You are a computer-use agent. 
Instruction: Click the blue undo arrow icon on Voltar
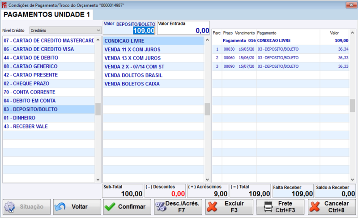[x=60, y=207]
